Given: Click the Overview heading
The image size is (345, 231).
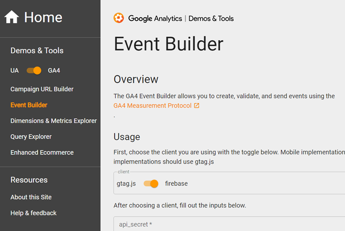Looking at the screenshot, I should coord(136,79).
